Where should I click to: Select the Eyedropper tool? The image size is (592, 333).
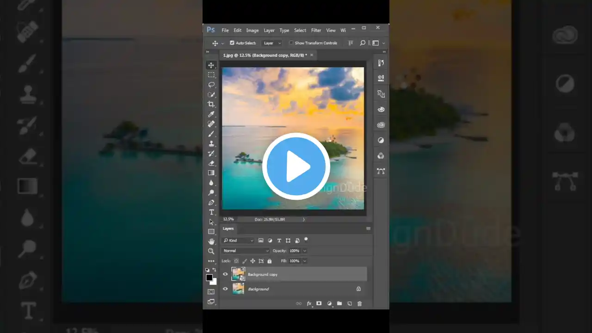coord(211,114)
